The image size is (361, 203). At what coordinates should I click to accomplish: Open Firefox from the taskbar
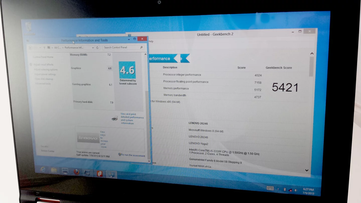pyautogui.click(x=76, y=172)
